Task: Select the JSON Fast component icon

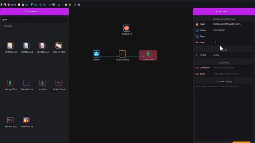Action: (x=26, y=46)
